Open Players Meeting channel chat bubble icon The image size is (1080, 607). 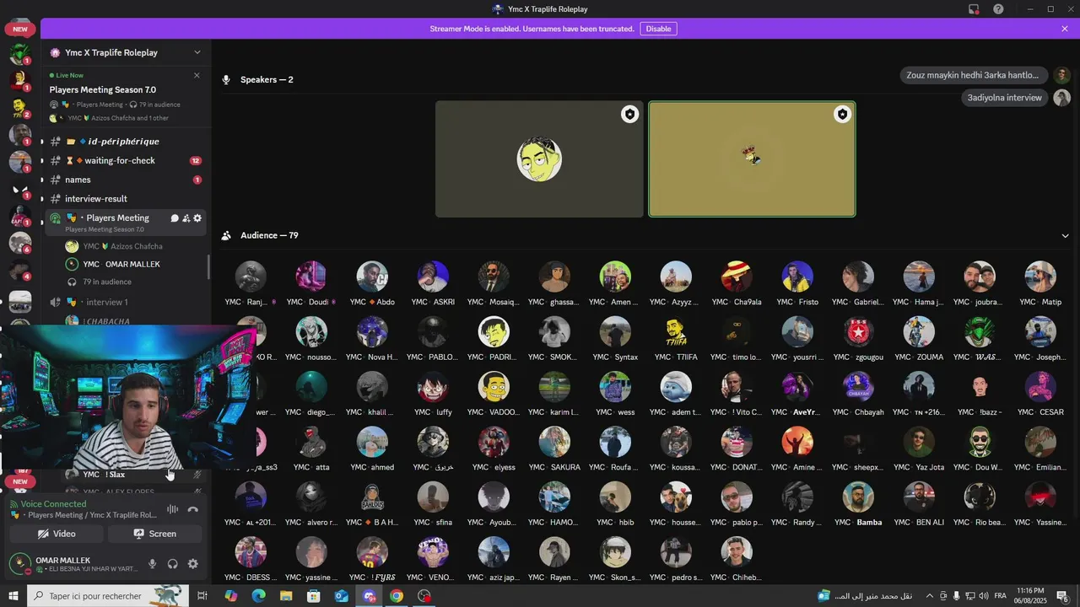point(175,218)
